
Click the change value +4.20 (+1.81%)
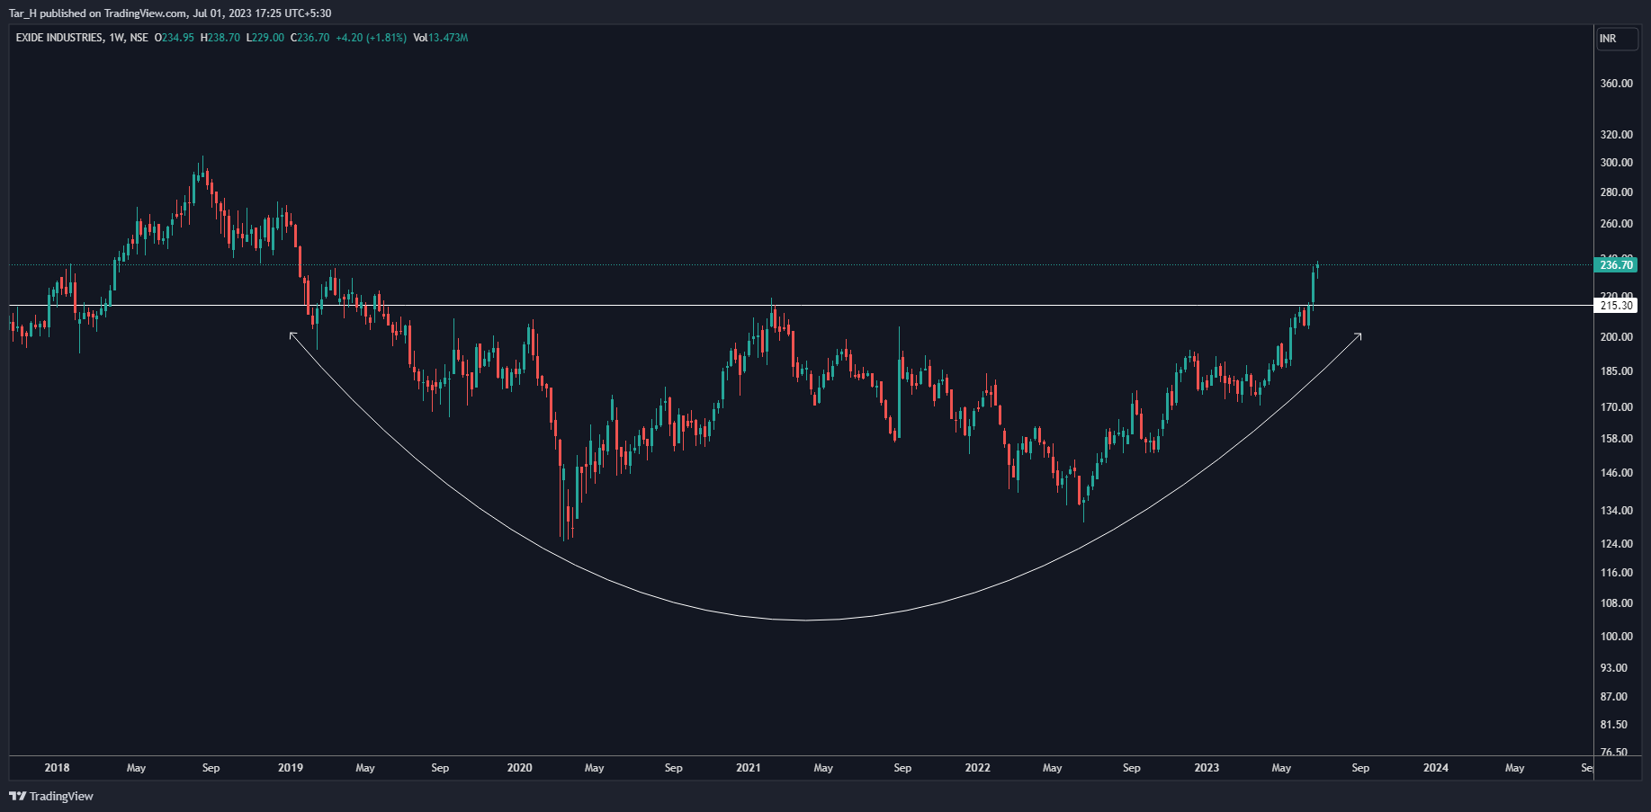point(371,38)
